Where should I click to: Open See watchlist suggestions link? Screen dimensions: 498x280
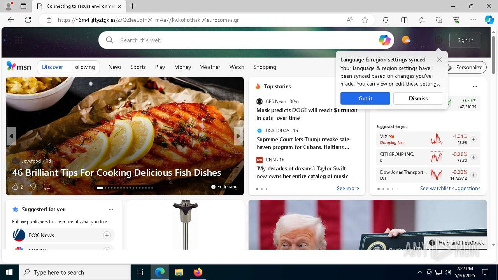[x=450, y=188]
